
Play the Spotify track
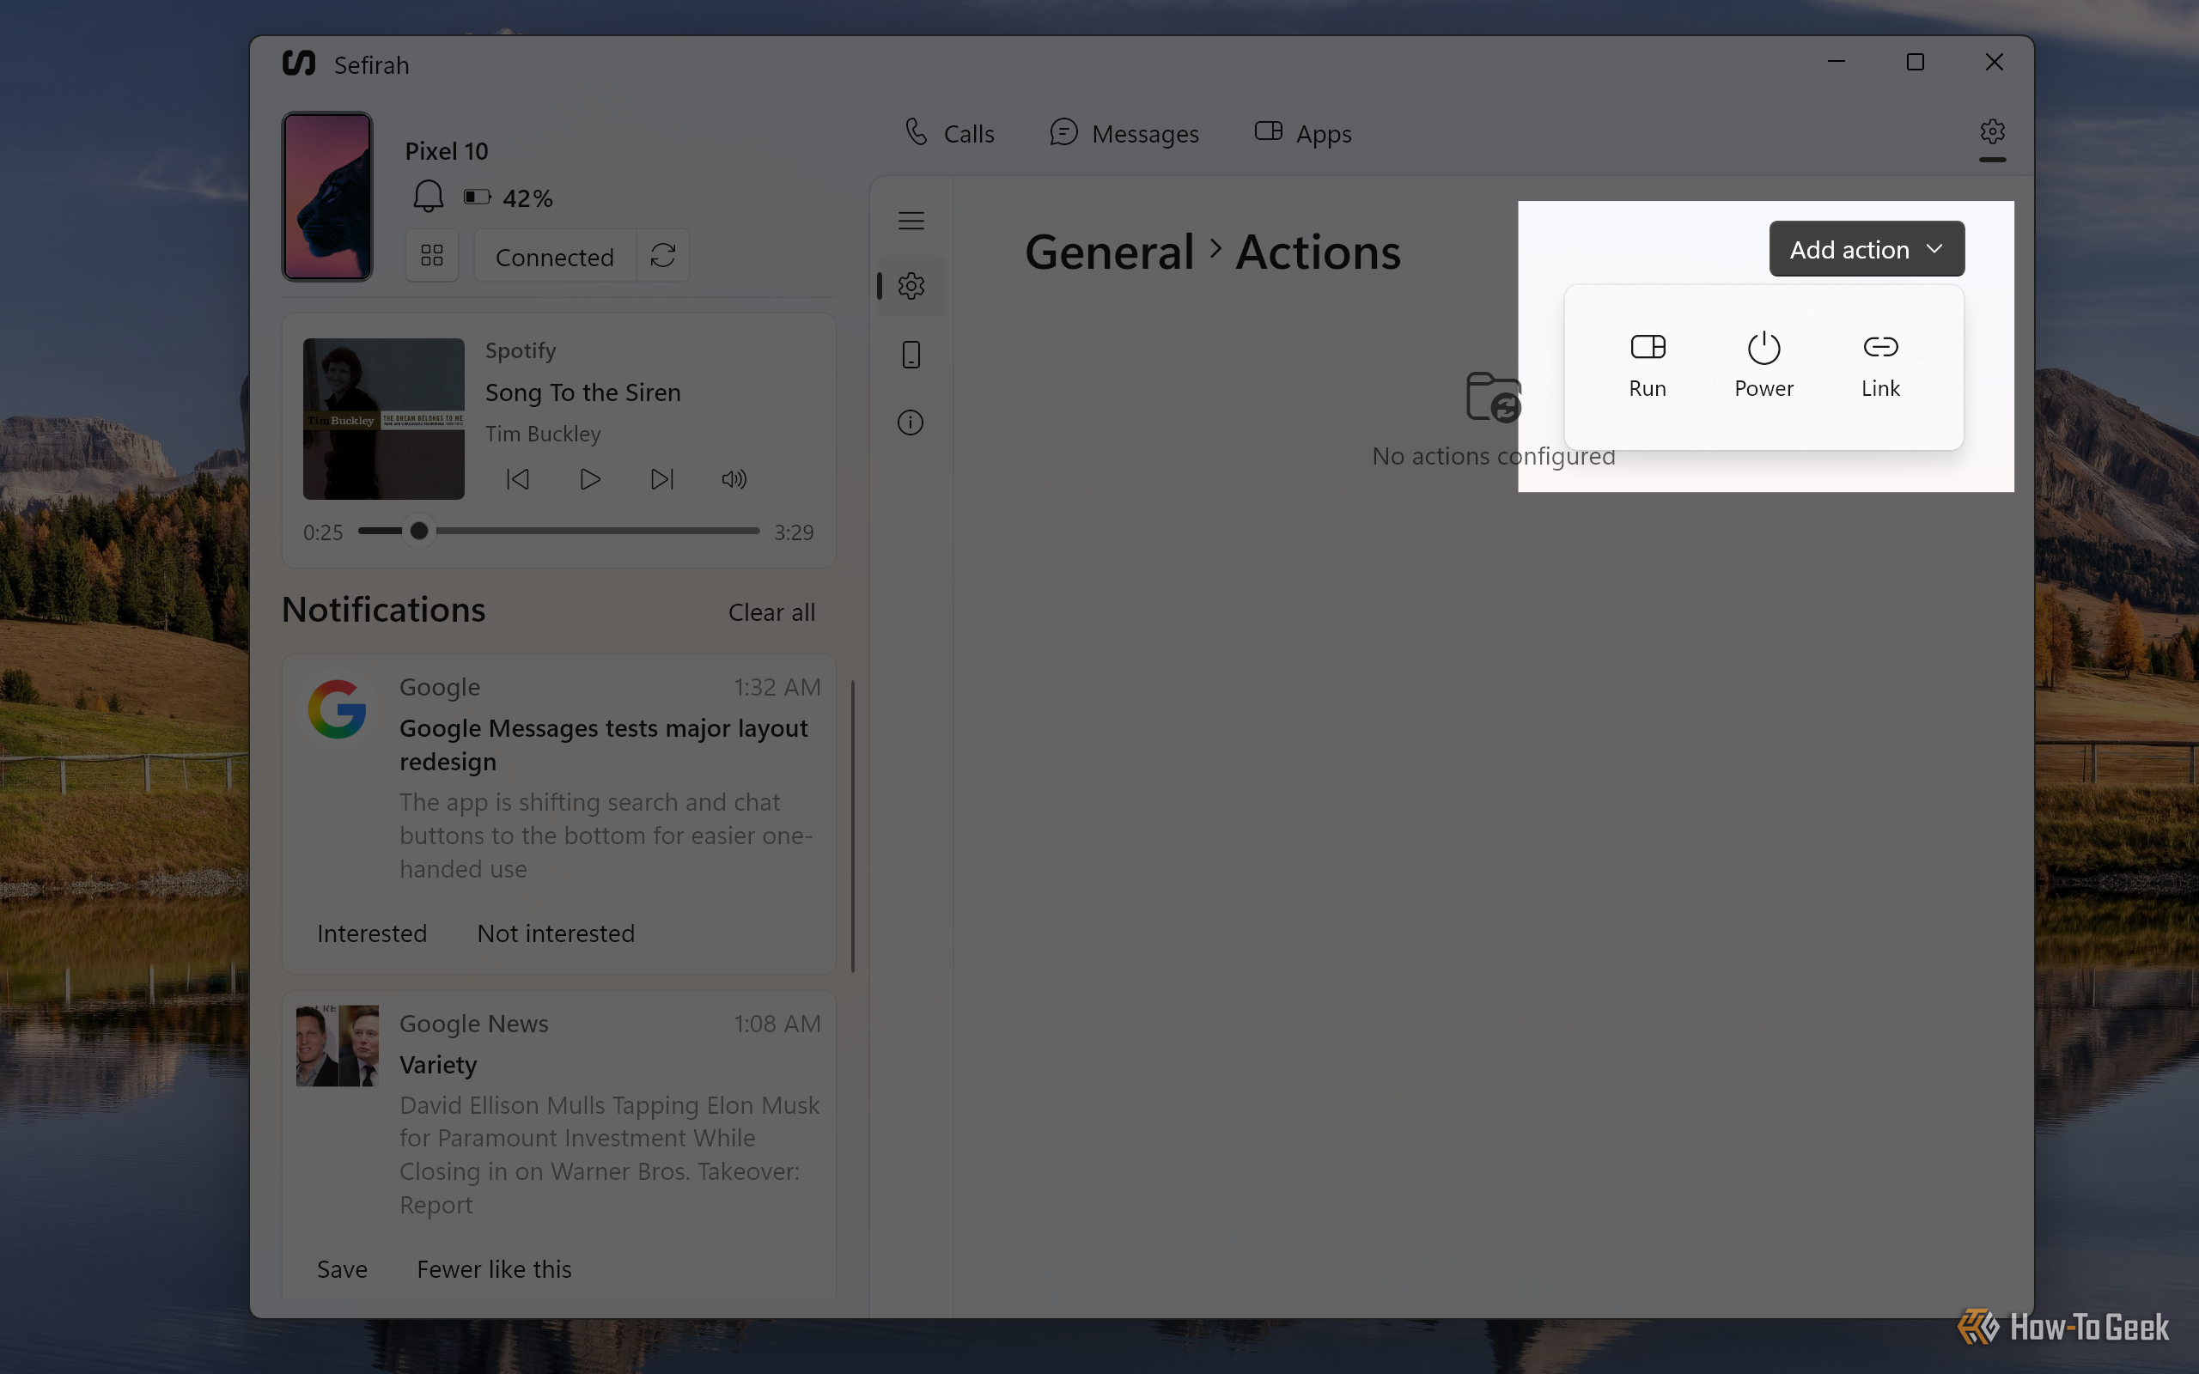tap(590, 479)
